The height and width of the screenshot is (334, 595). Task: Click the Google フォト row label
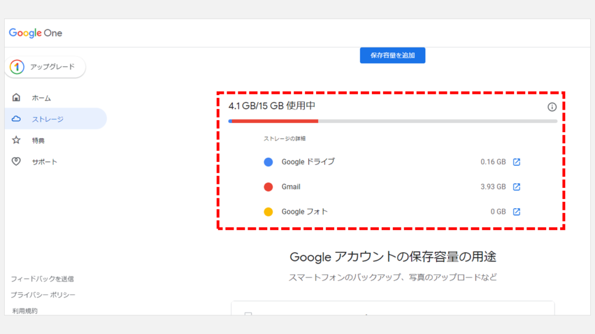[304, 212]
